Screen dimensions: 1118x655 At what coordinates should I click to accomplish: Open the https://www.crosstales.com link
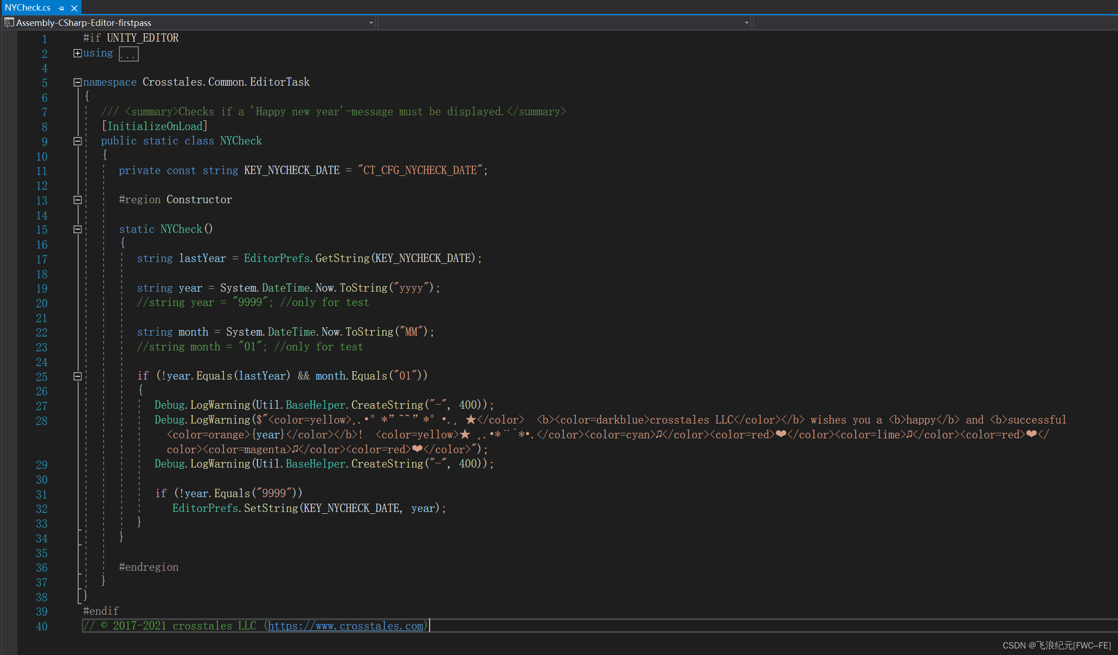(x=346, y=626)
